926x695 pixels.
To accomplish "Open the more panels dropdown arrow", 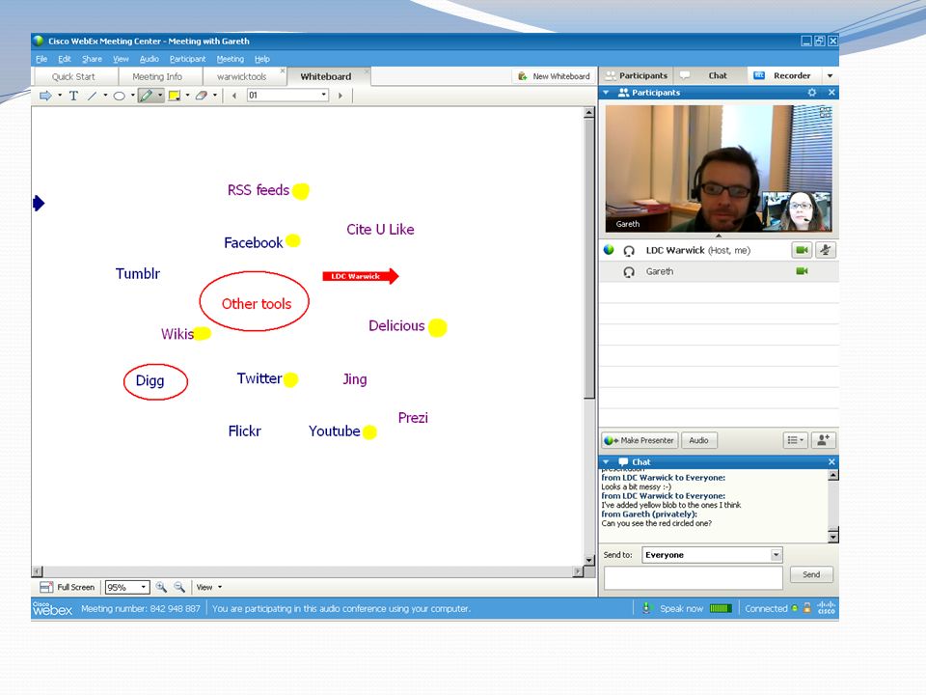I will click(830, 75).
